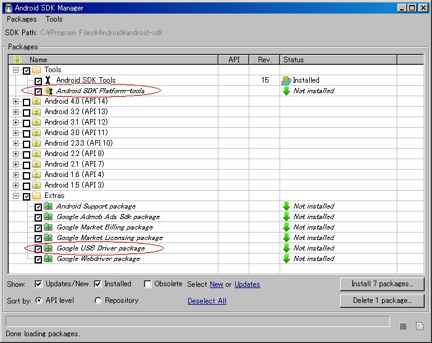
Task: Click the Google Admob Ads Sdk package icon
Action: coord(48,217)
